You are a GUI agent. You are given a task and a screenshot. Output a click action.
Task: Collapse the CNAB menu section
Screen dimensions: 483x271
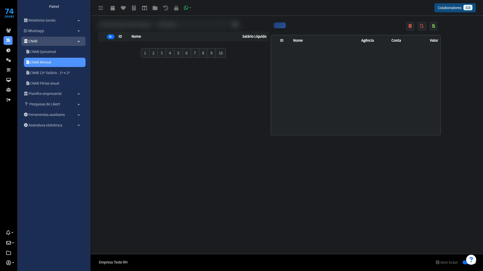coord(53,41)
